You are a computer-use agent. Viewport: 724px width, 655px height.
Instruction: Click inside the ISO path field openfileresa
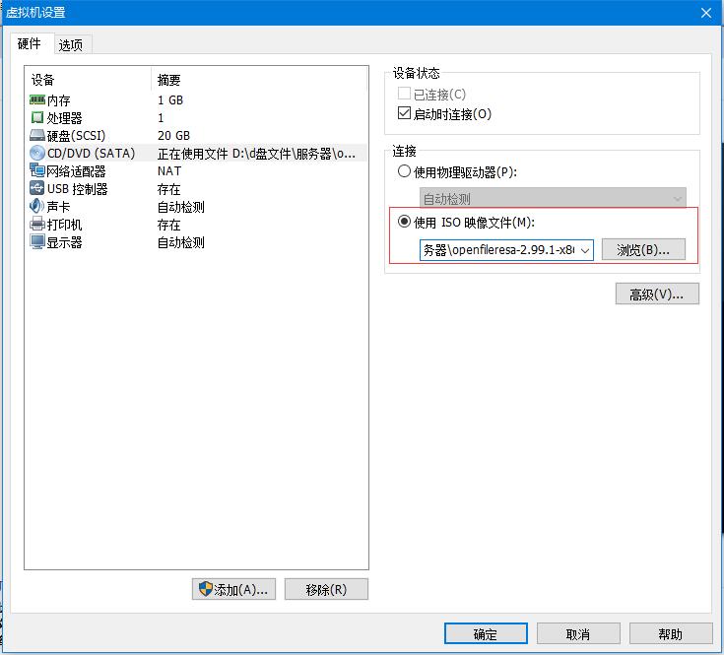[498, 250]
